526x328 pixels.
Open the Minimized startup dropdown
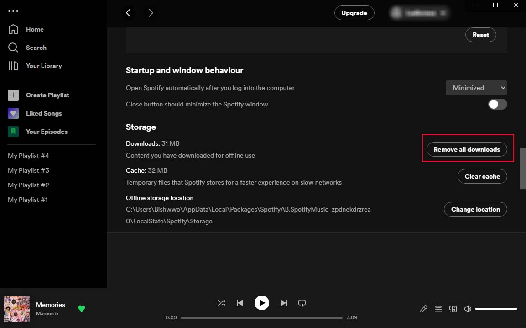click(x=476, y=88)
